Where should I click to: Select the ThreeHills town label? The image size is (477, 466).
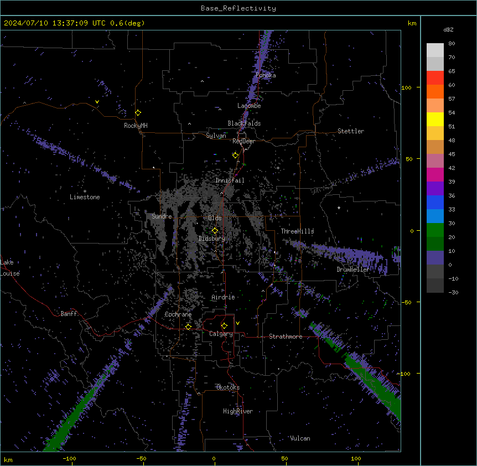[297, 231]
